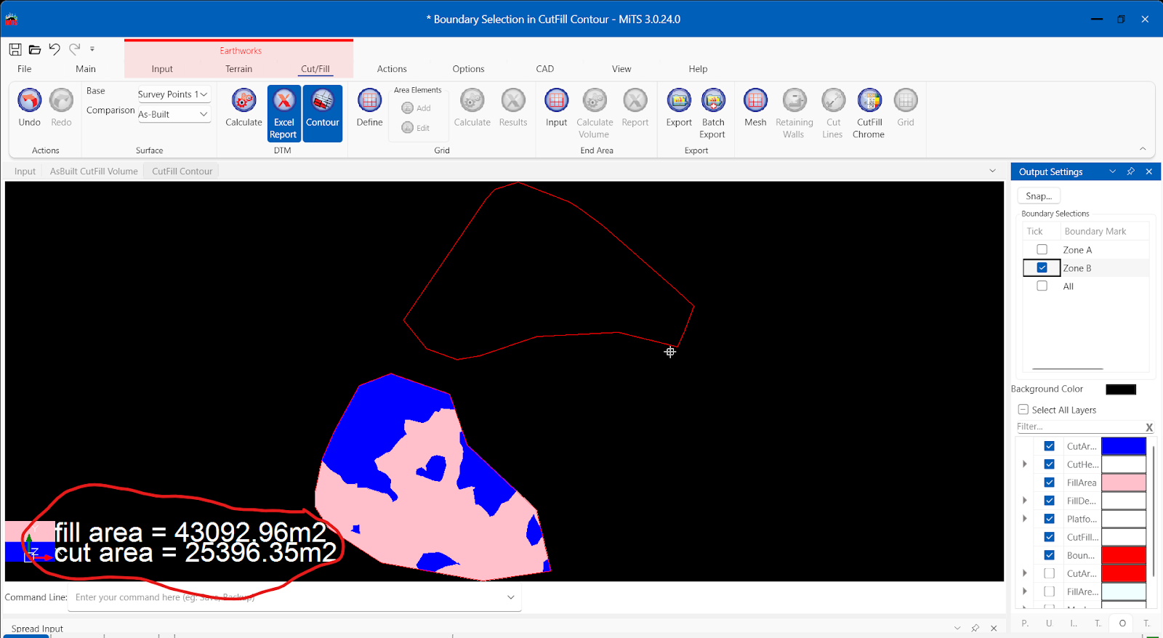The width and height of the screenshot is (1163, 638).
Task: Switch to the O bottom panel tab
Action: pos(1122,623)
